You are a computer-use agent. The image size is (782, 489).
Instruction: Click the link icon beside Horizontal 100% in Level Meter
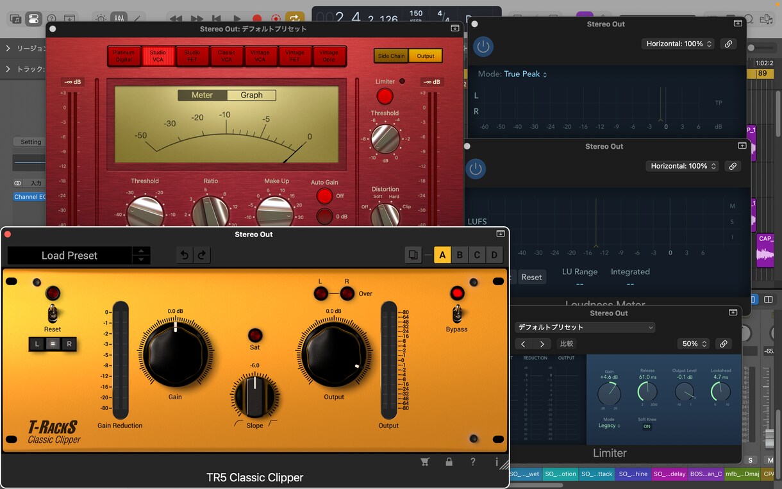pyautogui.click(x=728, y=44)
